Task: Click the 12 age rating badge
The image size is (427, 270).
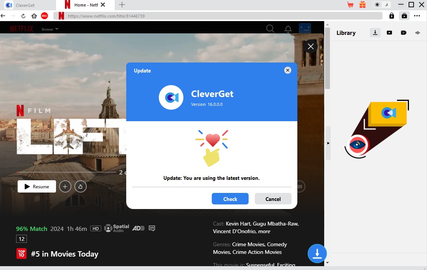Action: tap(21, 239)
